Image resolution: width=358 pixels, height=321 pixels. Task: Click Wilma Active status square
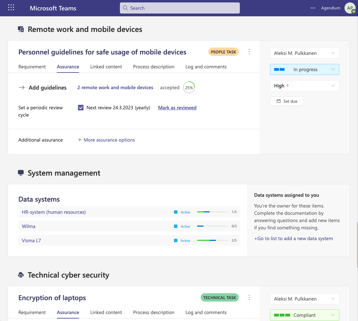176,226
